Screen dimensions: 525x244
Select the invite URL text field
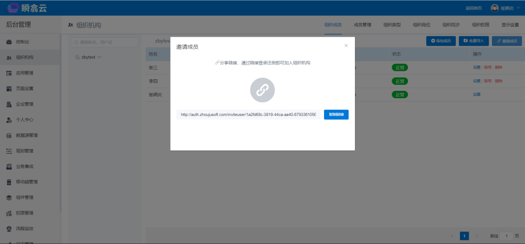[248, 114]
